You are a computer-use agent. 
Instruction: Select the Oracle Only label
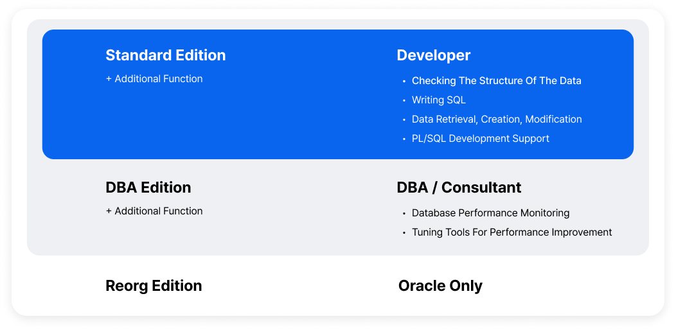[440, 286]
